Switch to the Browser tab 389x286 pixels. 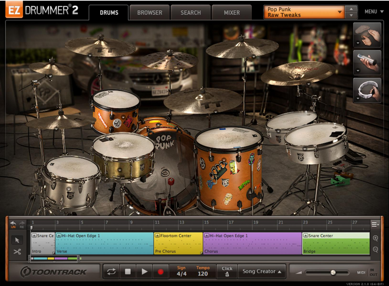click(x=149, y=13)
